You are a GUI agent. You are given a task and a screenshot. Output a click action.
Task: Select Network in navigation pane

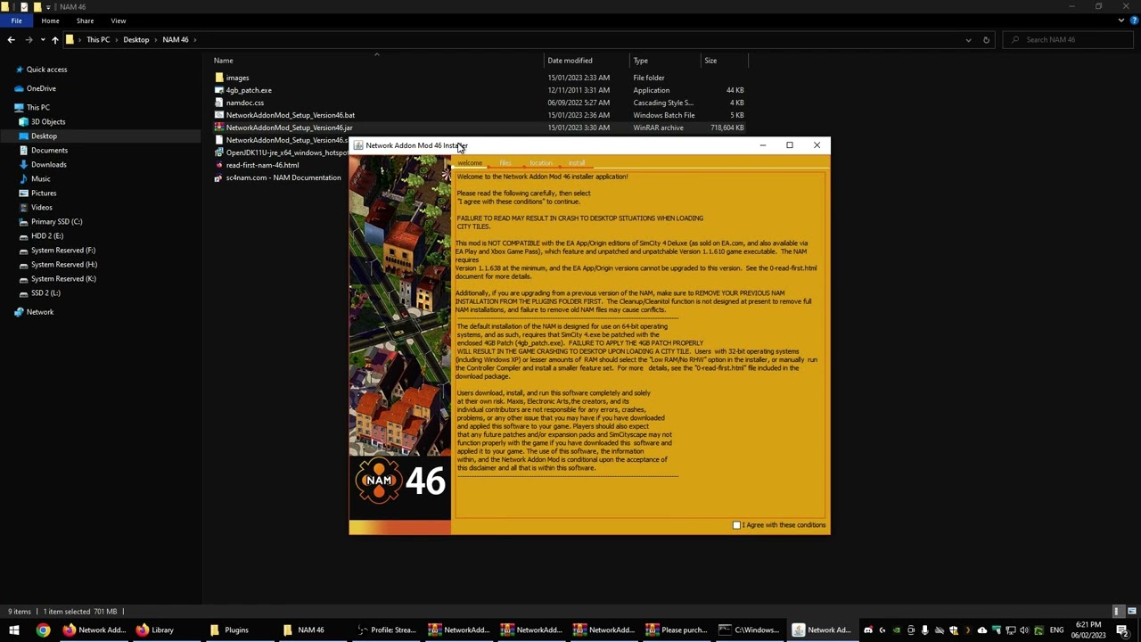(39, 312)
